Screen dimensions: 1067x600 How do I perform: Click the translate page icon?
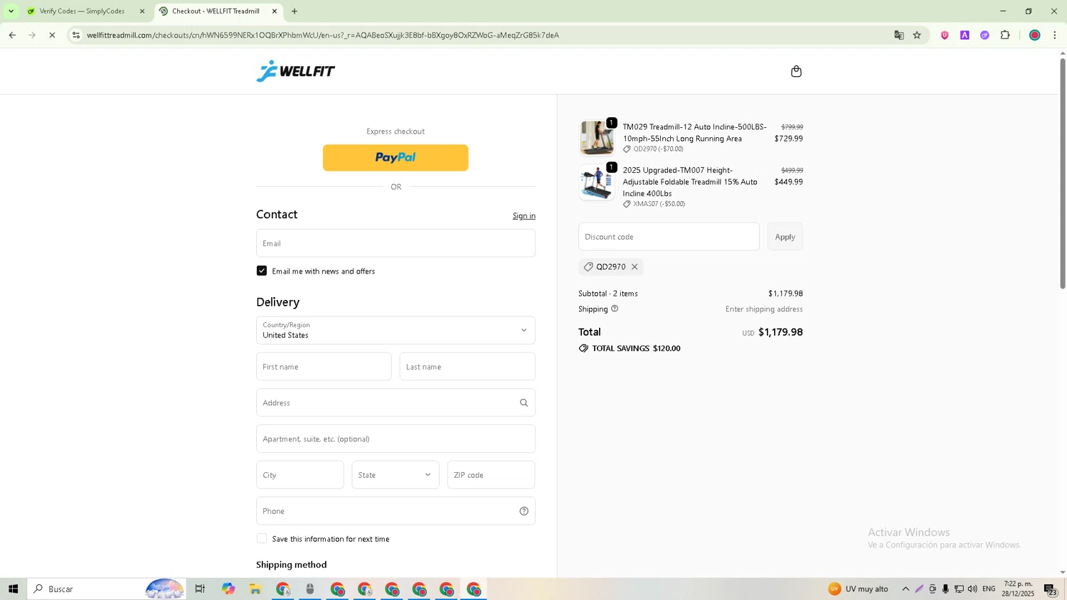pos(899,35)
